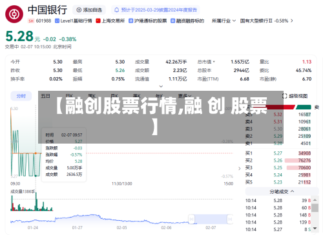This screenshot has height=235, width=323.
Task: Click the trades list scrollbar down arrow
Action: pyautogui.click(x=315, y=229)
